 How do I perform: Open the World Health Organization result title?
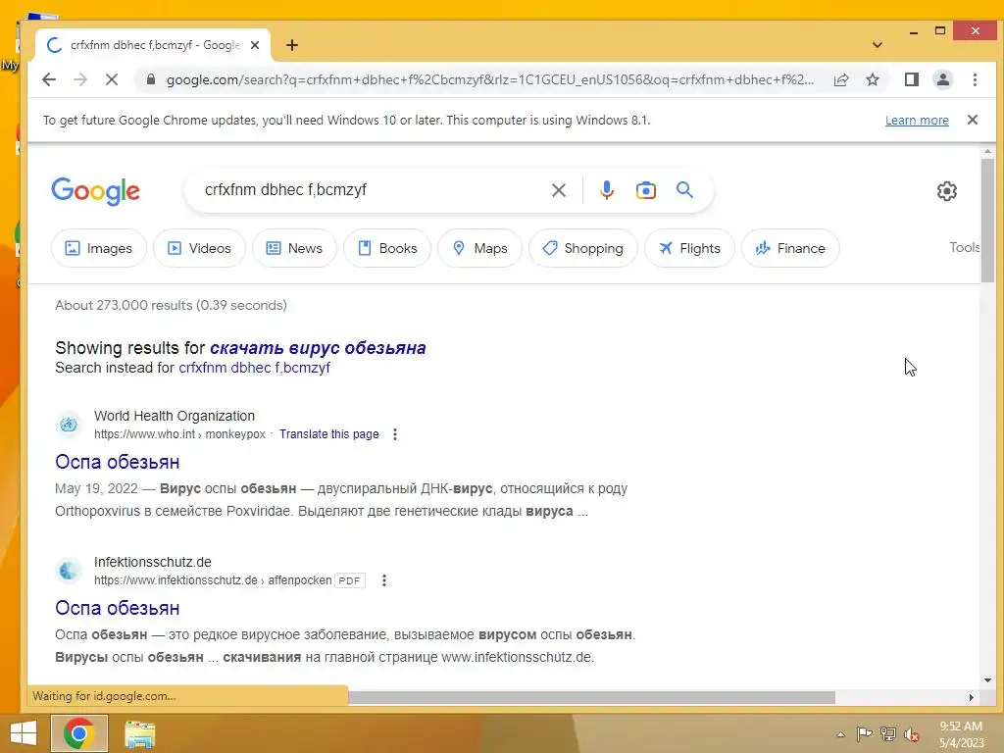[118, 462]
